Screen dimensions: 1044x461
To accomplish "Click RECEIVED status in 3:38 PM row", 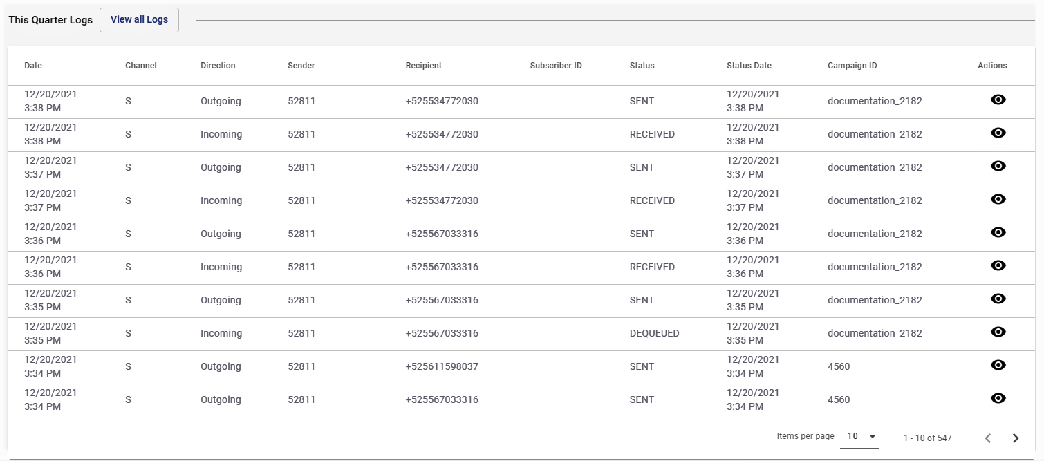I will click(652, 134).
